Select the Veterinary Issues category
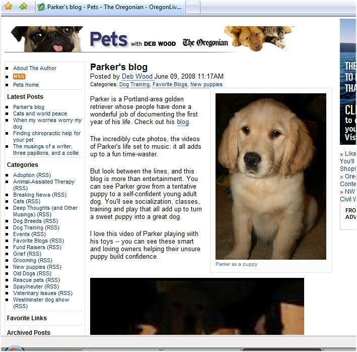357x352 pixels. click(x=34, y=293)
